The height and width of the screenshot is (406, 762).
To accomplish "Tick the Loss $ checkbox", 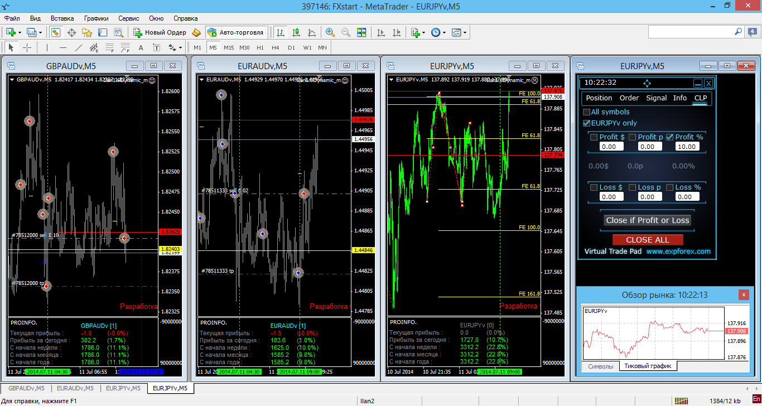I will coord(594,187).
